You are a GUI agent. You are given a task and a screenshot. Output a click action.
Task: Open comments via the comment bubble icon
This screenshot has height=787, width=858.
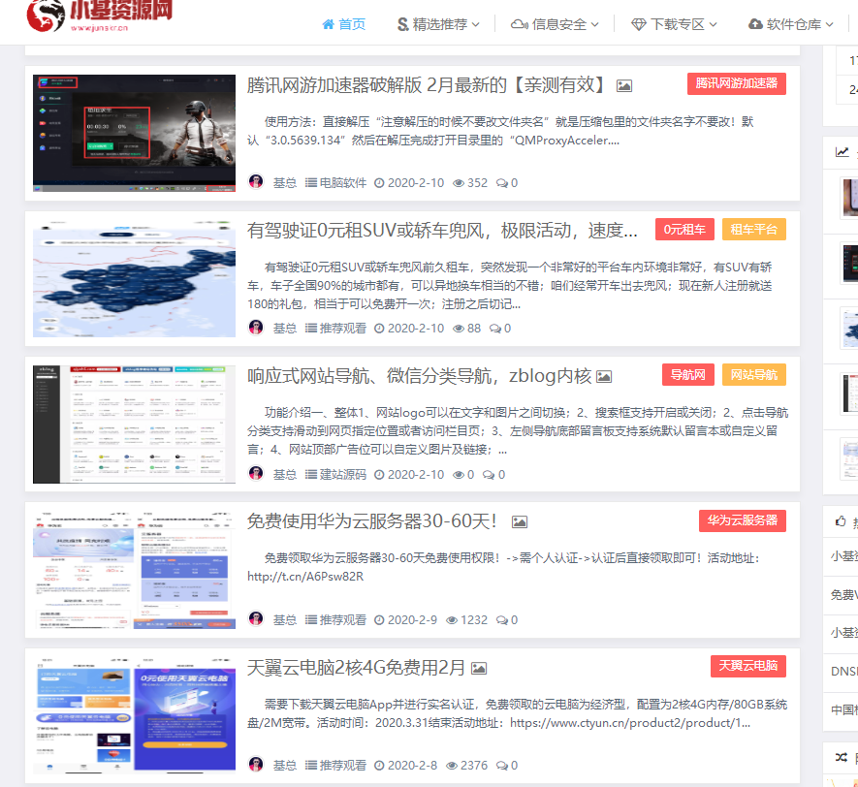500,181
